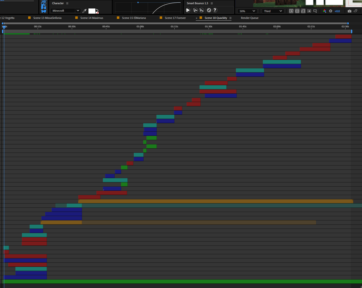The width and height of the screenshot is (362, 288).
Task: Select the topmost red layer bar near 02:30
Action: coord(343,36)
